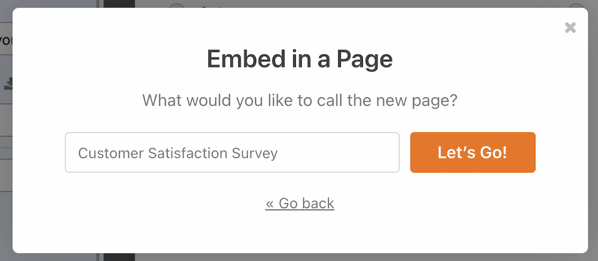
Task: Click the dimmed backdrop right of the modal
Action: (x=593, y=130)
